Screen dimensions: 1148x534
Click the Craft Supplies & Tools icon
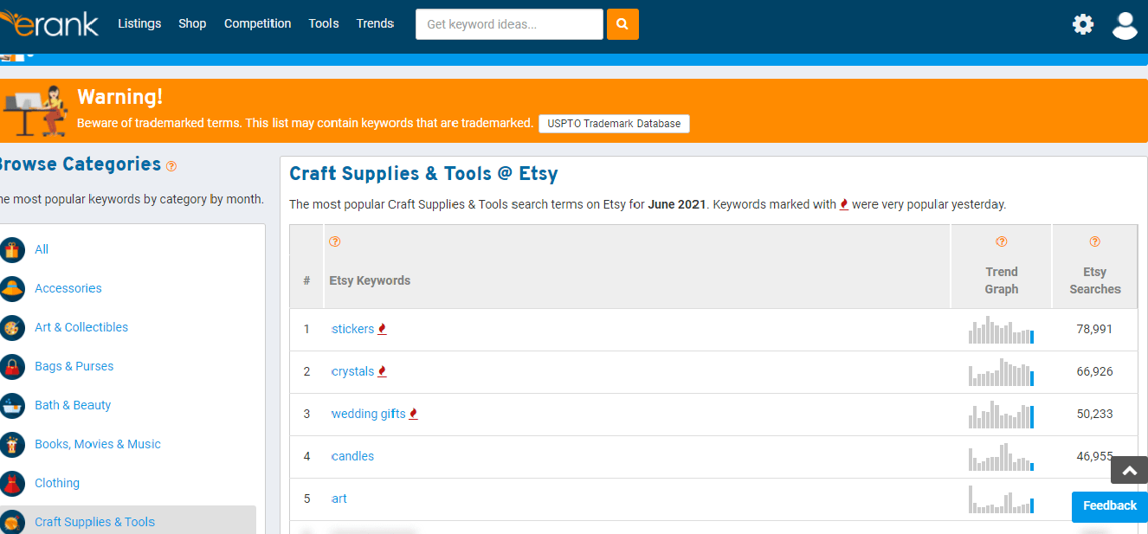tap(13, 522)
